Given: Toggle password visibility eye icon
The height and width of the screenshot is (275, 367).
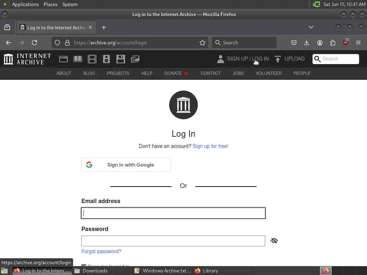Looking at the screenshot, I should coord(274,241).
